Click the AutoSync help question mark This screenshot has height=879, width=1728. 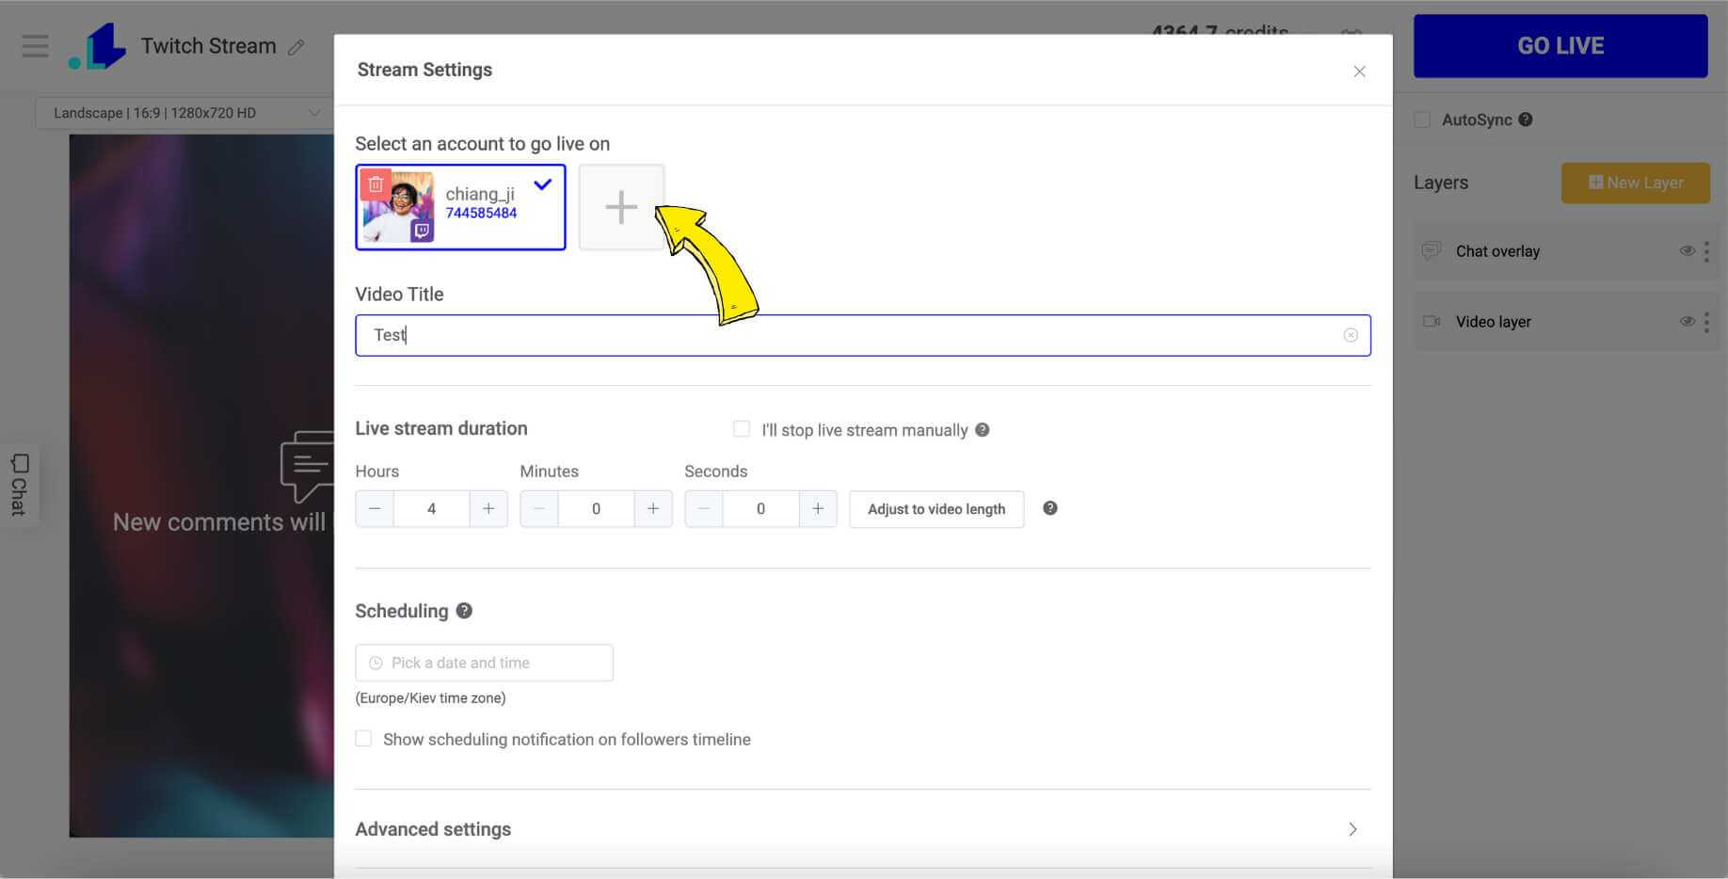[1526, 120]
